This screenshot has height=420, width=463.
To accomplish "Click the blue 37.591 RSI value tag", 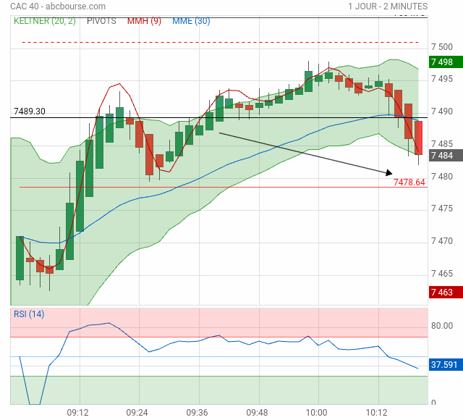I will 446,365.
